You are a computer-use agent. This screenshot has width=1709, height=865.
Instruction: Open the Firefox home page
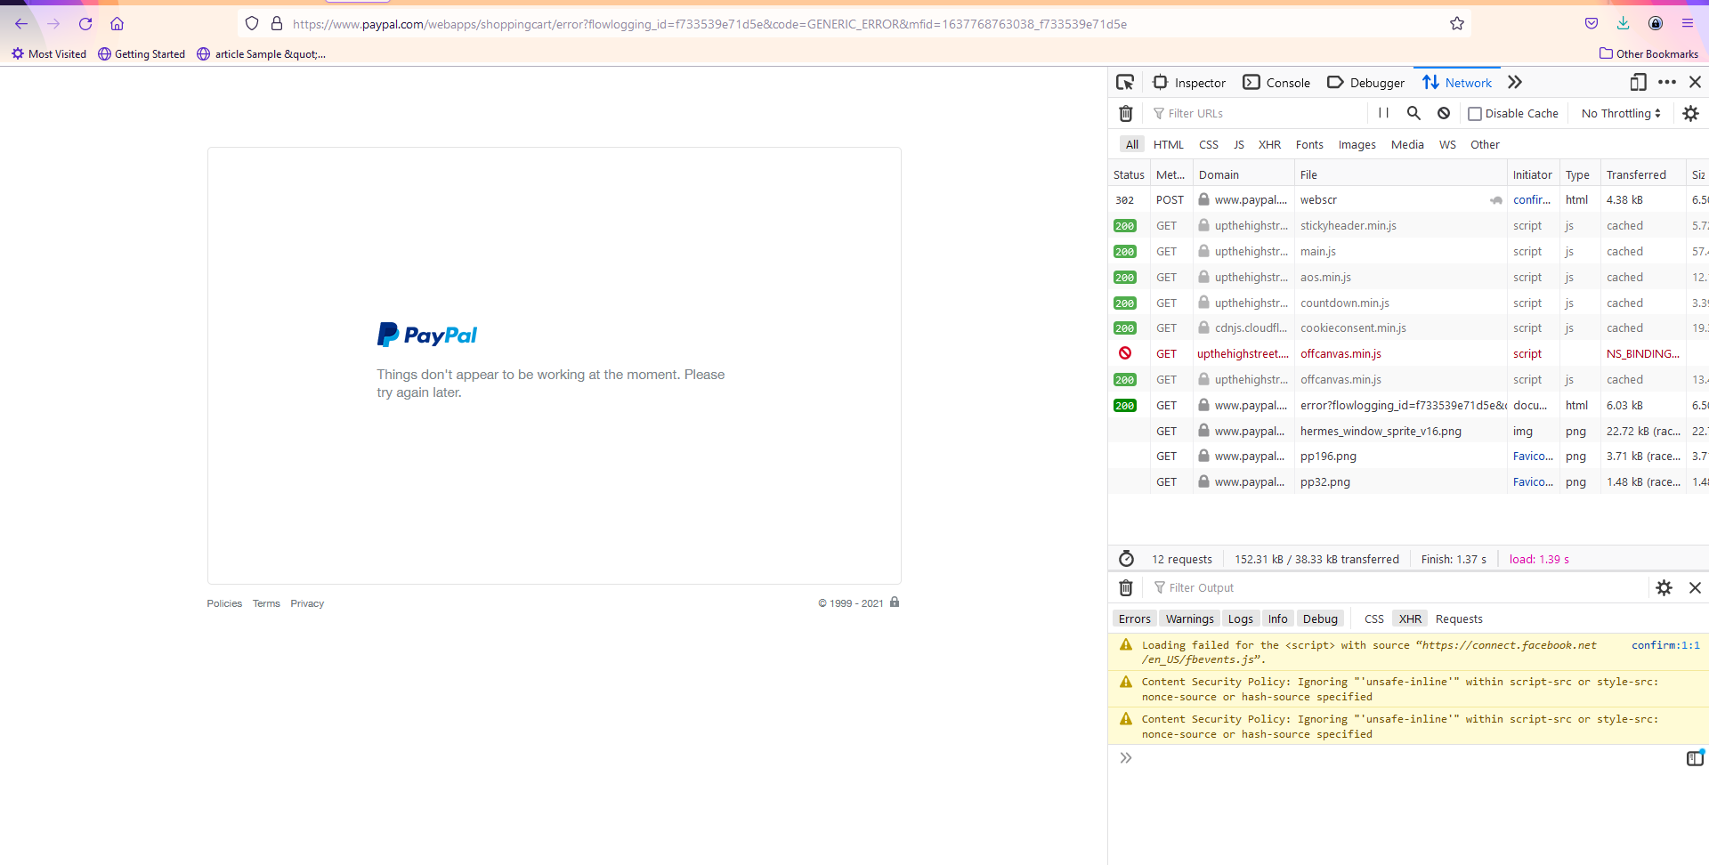coord(117,24)
